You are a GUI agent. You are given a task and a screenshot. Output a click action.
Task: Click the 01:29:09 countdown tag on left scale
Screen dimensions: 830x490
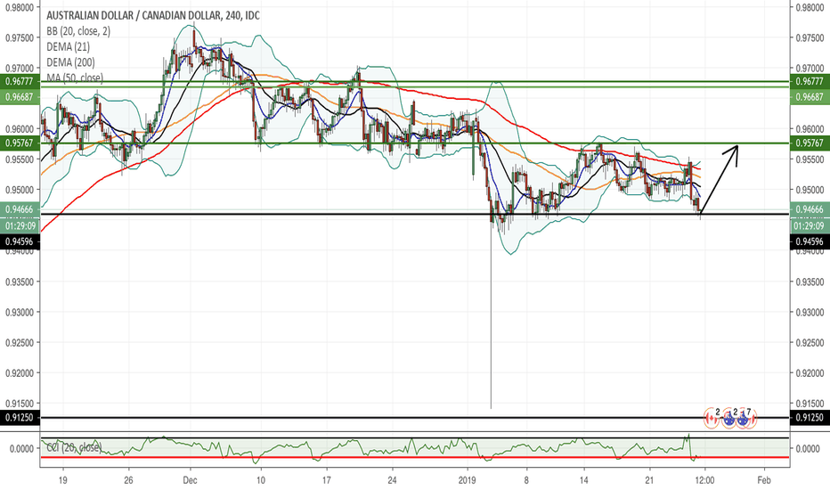[x=20, y=226]
